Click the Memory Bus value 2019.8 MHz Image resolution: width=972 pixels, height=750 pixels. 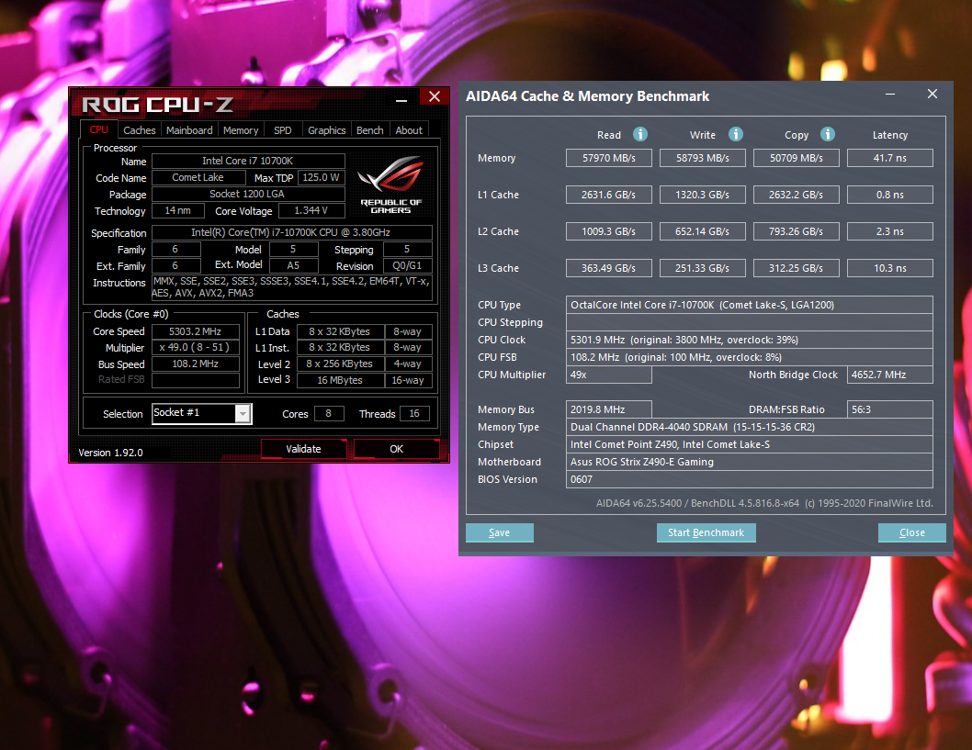tap(609, 409)
